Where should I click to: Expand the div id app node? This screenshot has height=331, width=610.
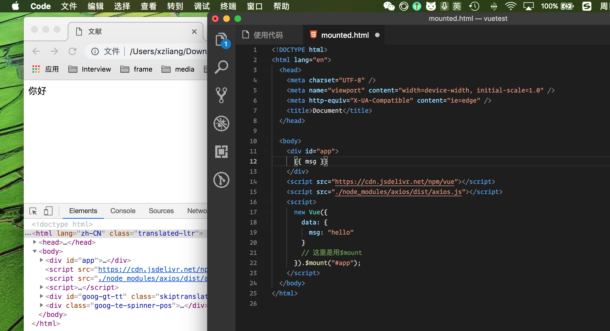(42, 260)
